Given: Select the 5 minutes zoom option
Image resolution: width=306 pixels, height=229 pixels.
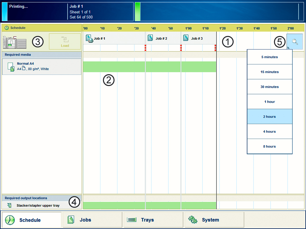Looking at the screenshot, I should [x=270, y=57].
